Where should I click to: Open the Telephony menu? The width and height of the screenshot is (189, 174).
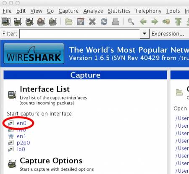(148, 11)
